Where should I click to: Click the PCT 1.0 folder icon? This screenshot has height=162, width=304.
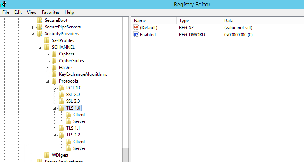pyautogui.click(x=61, y=88)
